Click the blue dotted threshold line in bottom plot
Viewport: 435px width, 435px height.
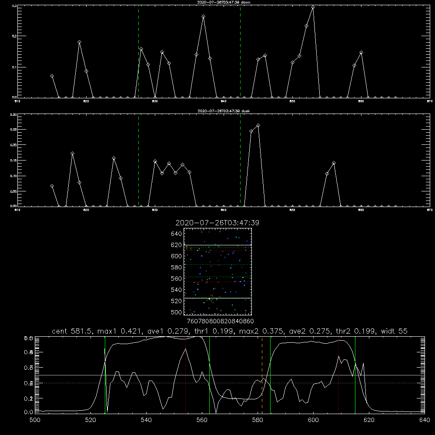(x=230, y=383)
